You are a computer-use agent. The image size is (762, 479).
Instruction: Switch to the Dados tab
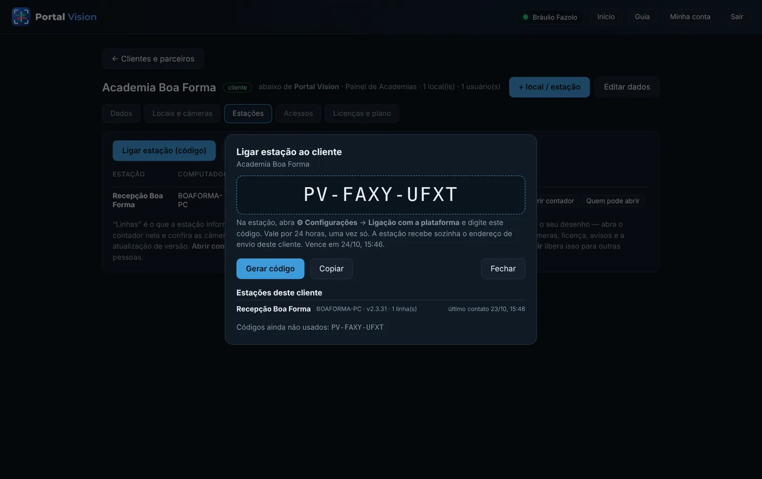coord(121,113)
